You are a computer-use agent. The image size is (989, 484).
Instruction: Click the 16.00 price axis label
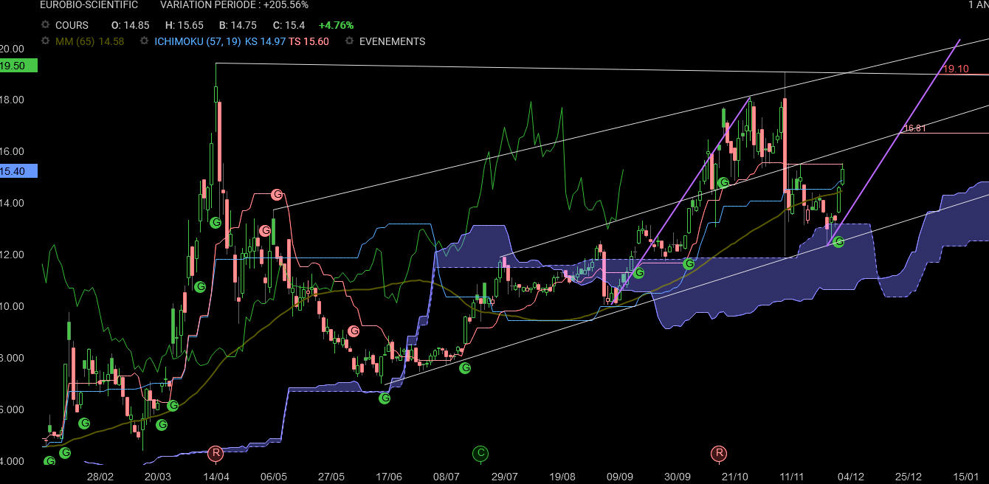(11, 151)
